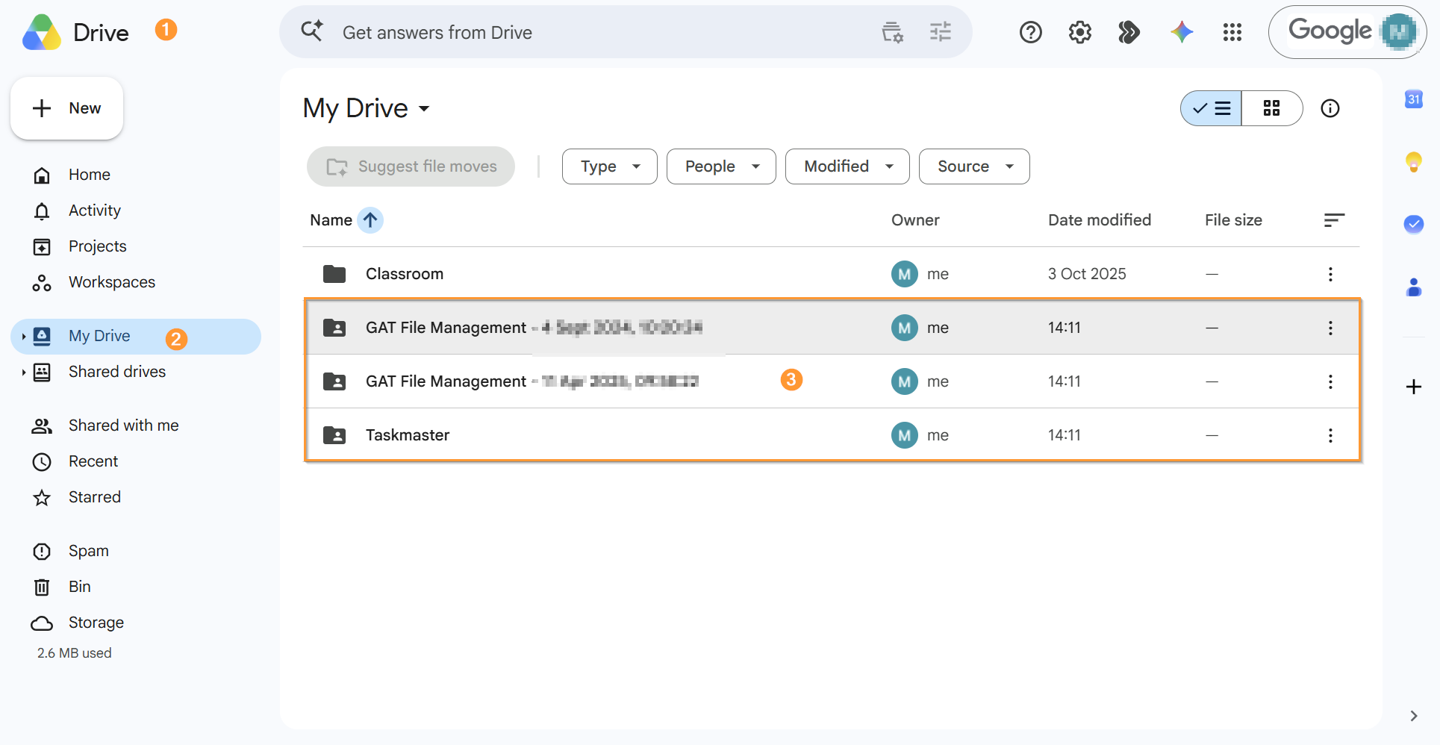Open the Source filter dropdown
Screen dimensions: 1440x745
click(x=973, y=166)
